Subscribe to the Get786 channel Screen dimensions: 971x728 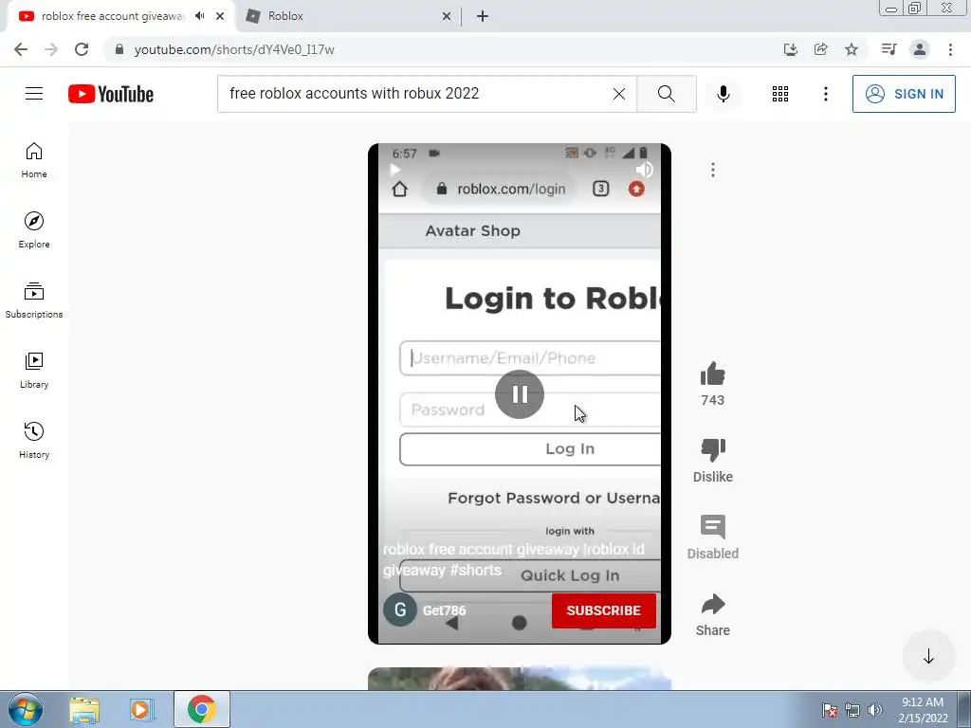point(604,610)
